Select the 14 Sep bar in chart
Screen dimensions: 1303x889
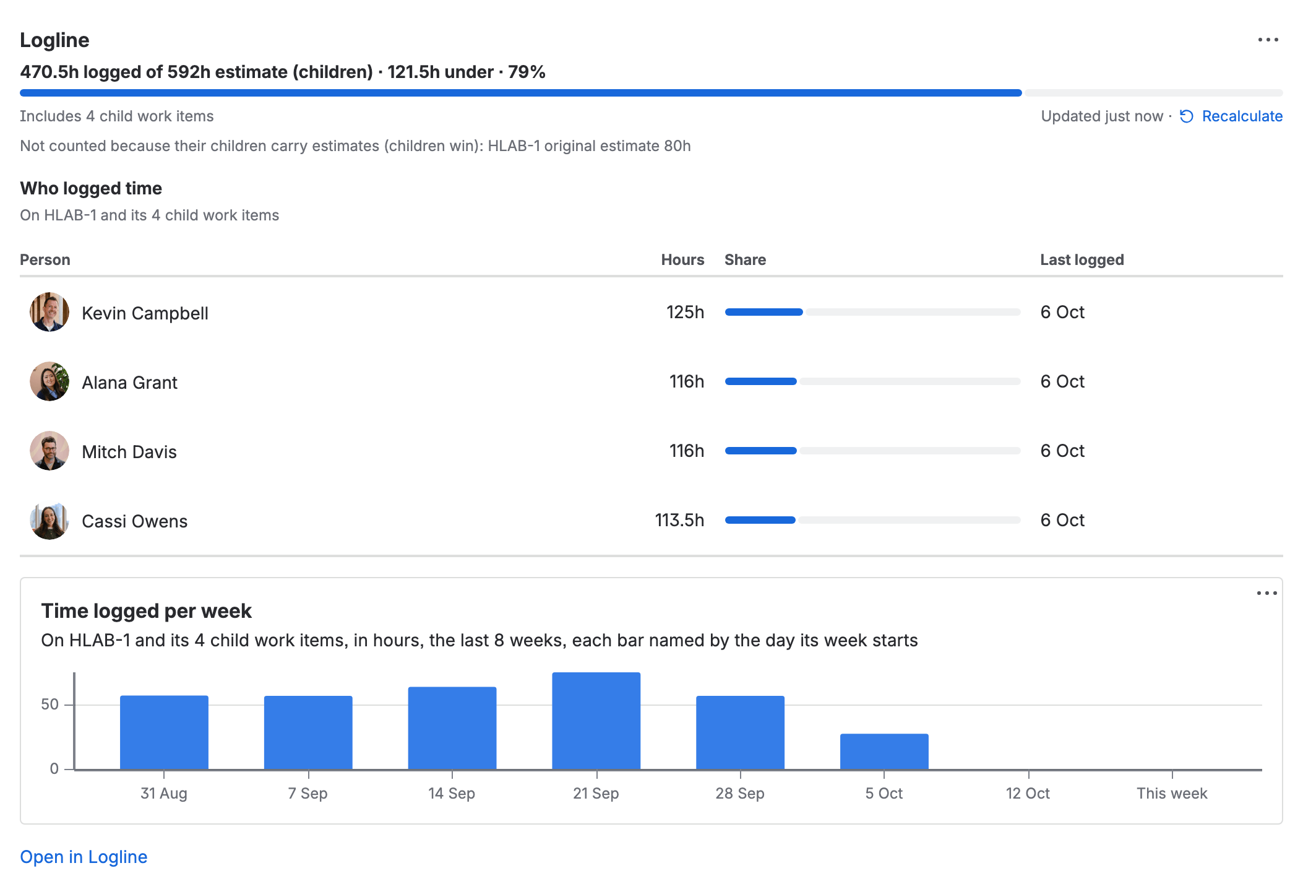452,728
